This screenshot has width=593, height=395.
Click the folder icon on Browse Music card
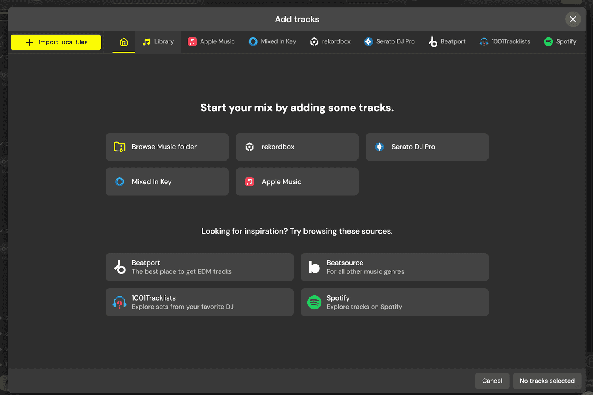120,147
